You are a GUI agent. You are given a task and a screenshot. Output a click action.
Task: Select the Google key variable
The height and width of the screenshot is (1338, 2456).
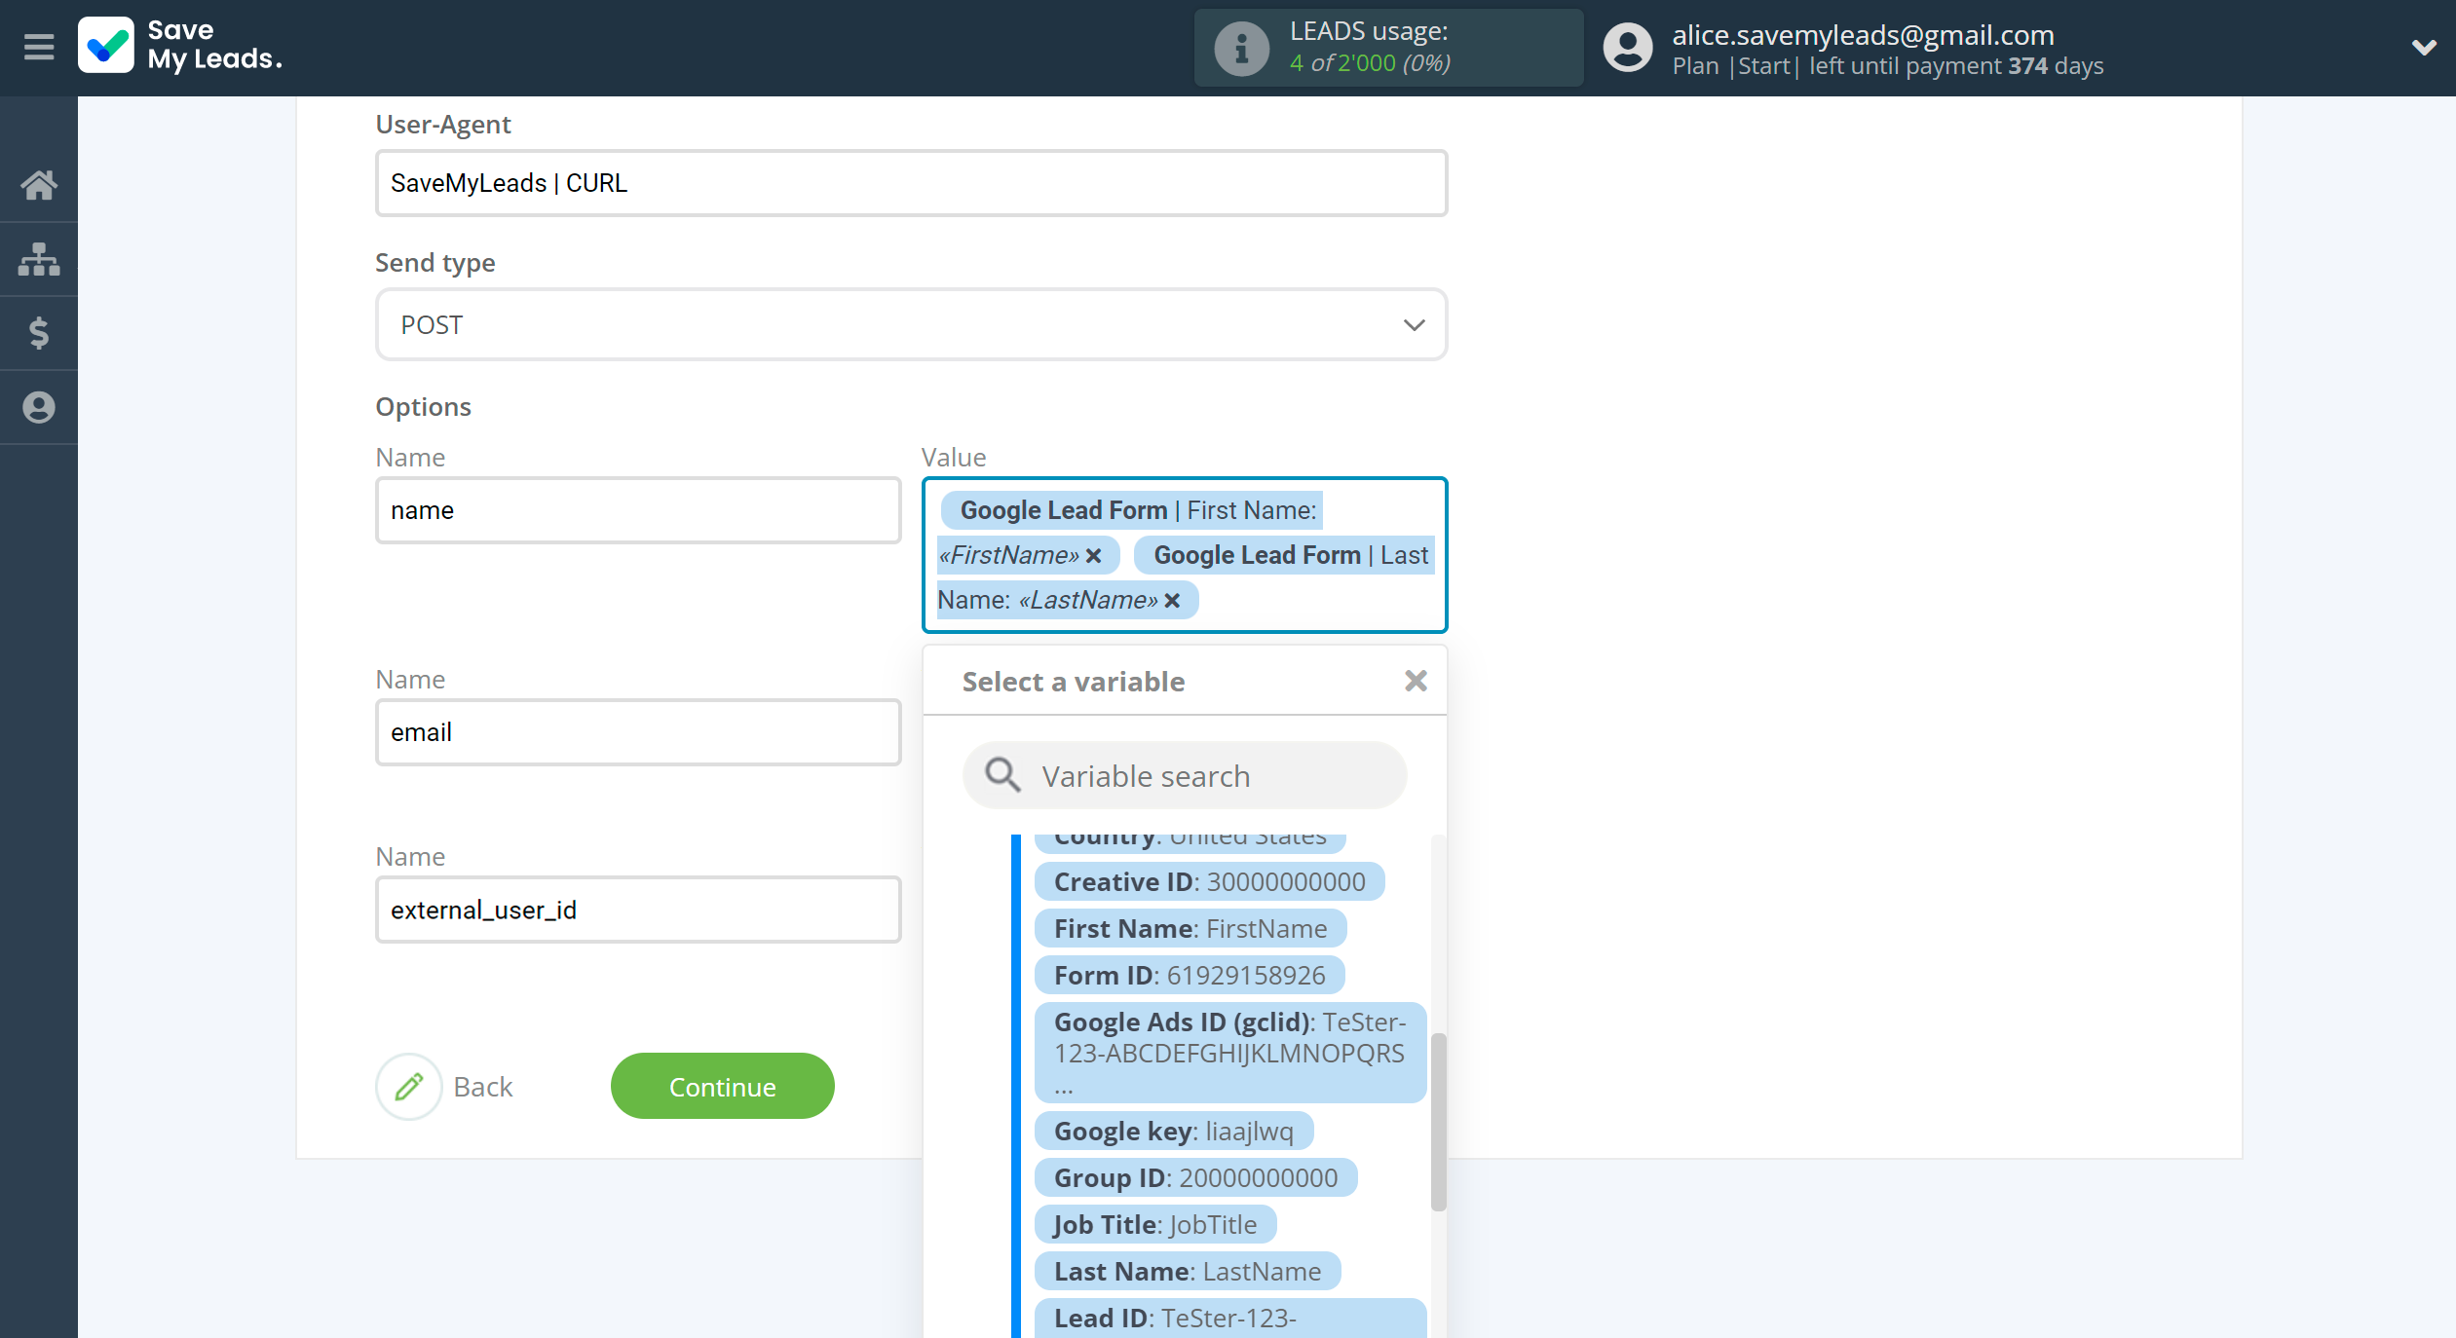click(x=1174, y=1131)
